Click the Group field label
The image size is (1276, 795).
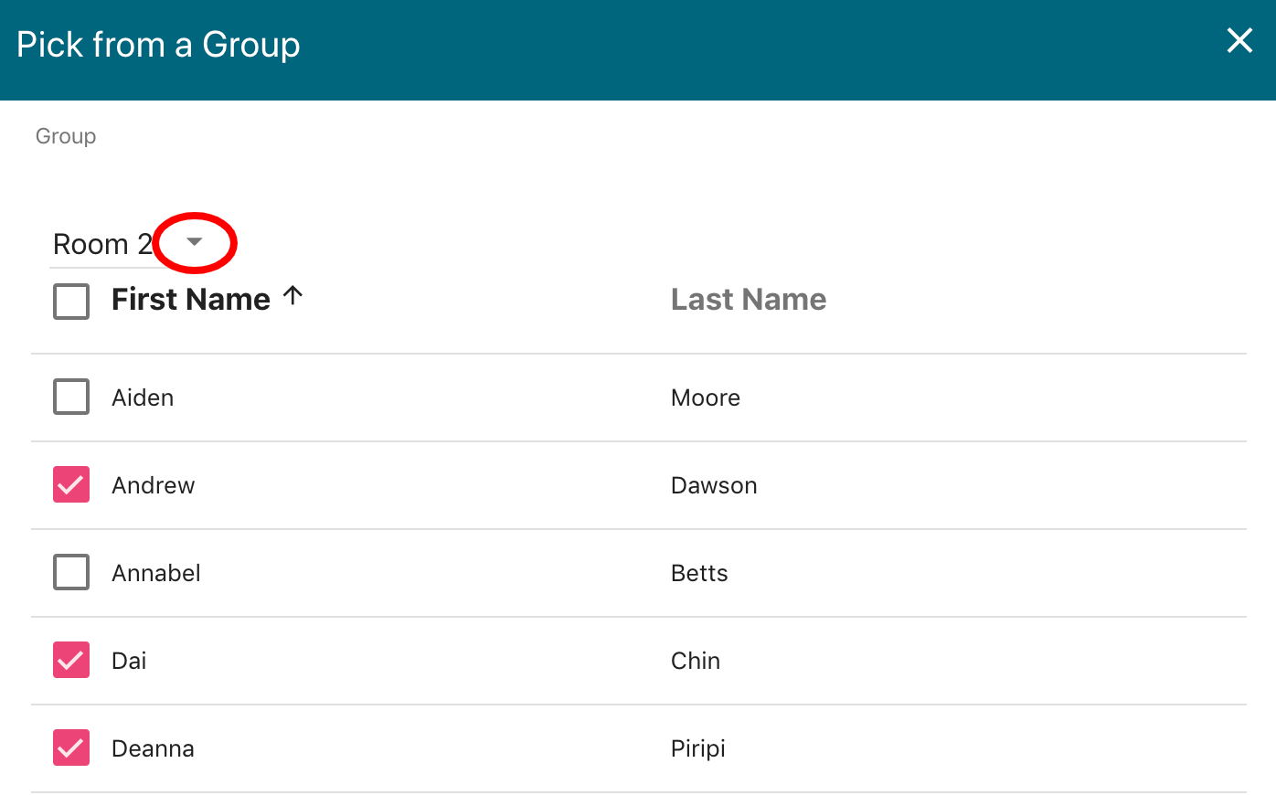point(66,136)
